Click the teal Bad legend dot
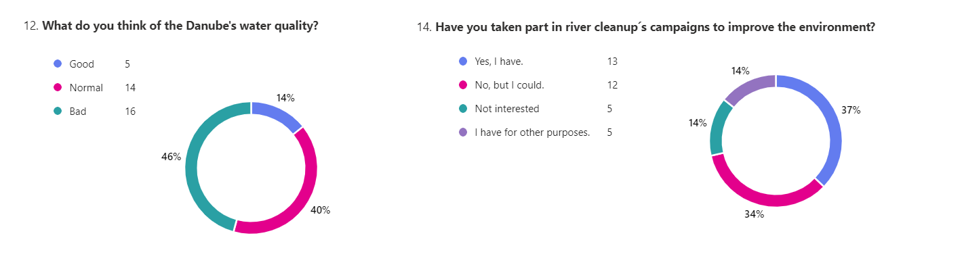964x269 pixels. click(x=58, y=112)
